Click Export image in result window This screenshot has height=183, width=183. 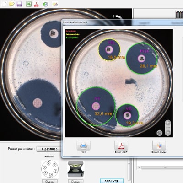[x=159, y=145]
